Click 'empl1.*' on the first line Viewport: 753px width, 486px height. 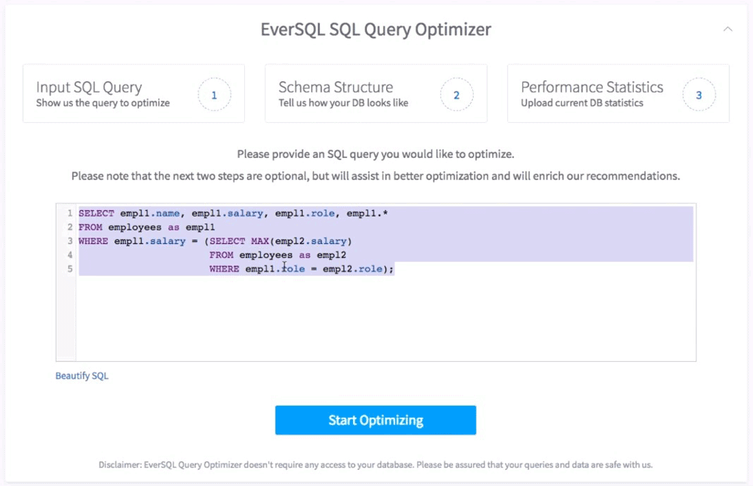367,213
